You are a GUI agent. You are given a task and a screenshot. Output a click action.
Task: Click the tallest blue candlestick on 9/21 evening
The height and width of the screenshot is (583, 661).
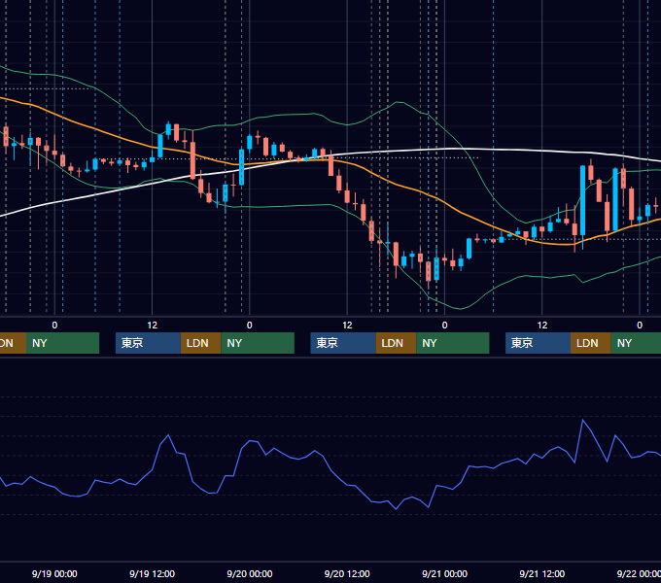pos(582,200)
